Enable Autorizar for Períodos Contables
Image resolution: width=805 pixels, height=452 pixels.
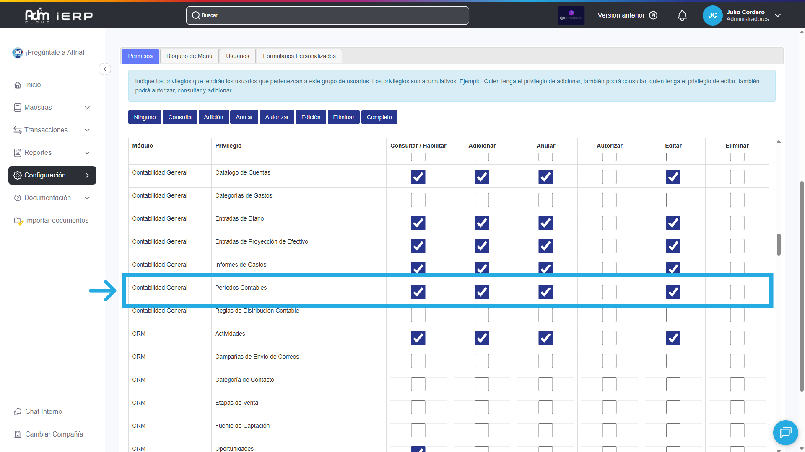[x=609, y=292]
